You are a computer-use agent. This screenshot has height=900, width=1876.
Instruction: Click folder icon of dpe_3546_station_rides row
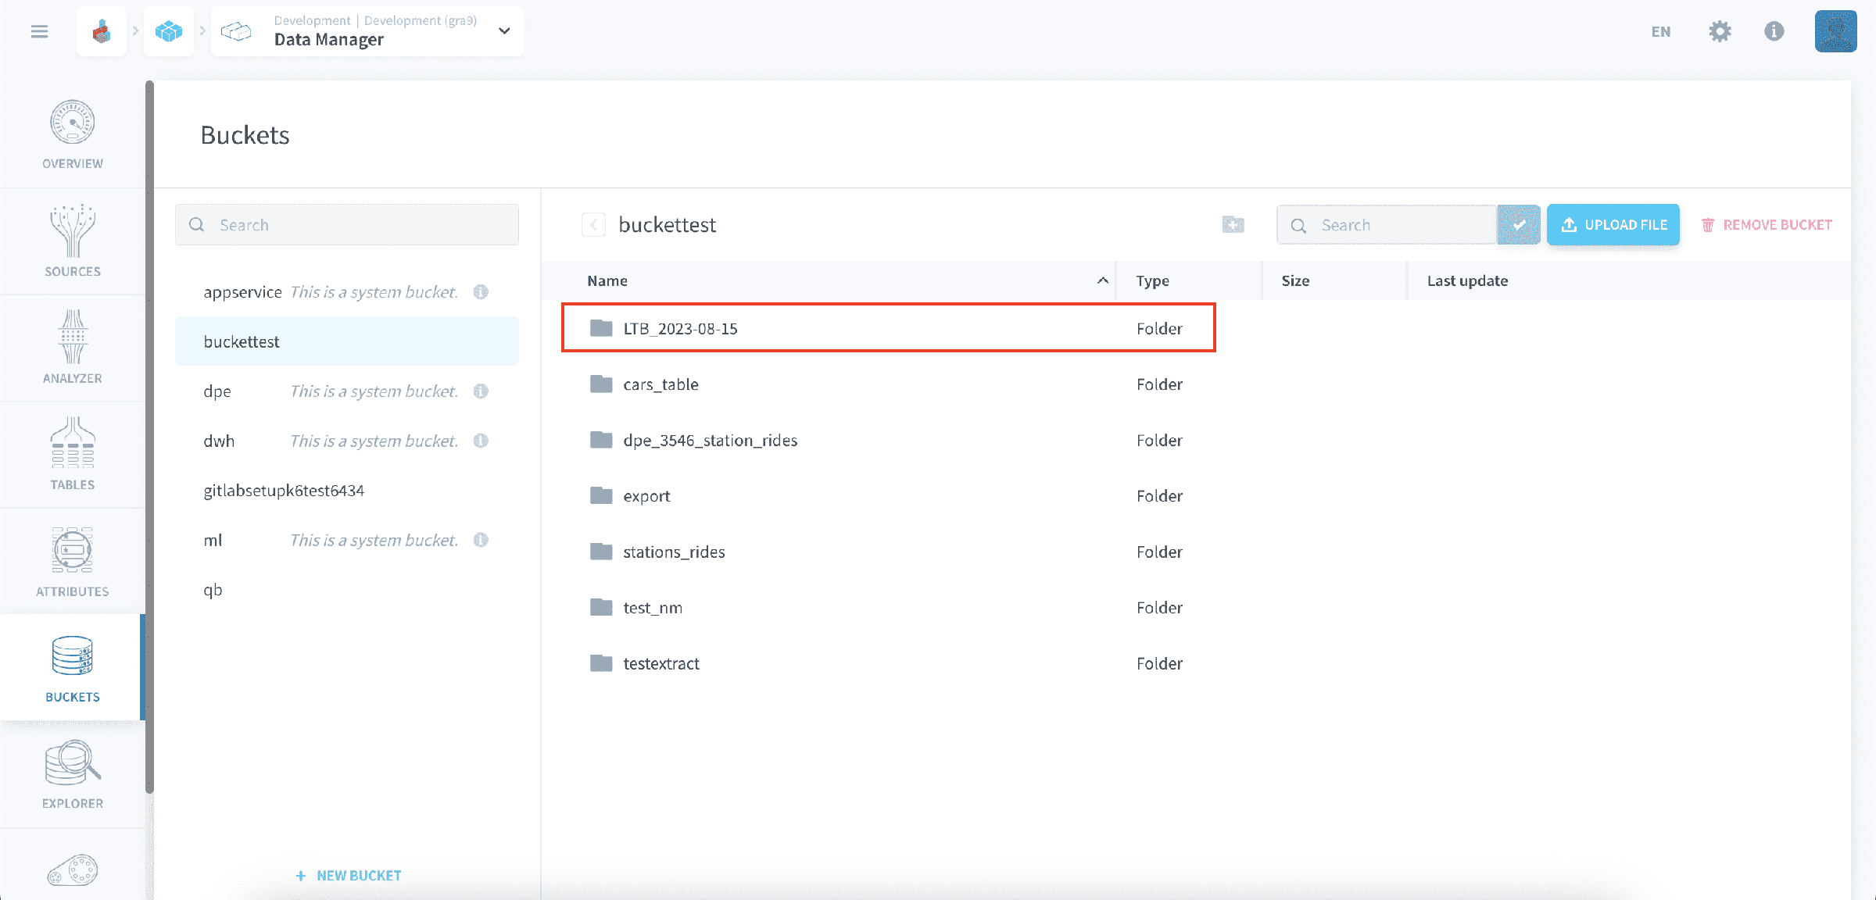[601, 439]
